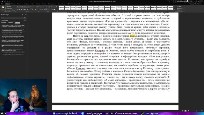Click the Cut (Вырезать) command
Image resolution: width=204 pixels, height=115 pixels.
pyautogui.click(x=8, y=6)
